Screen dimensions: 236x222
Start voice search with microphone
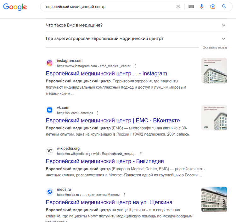click(x=202, y=7)
